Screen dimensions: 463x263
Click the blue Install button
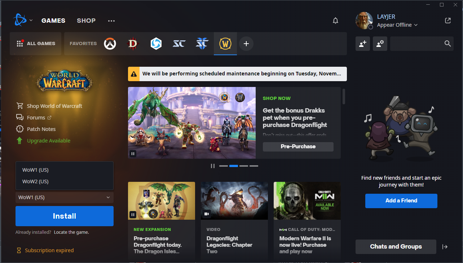(x=65, y=216)
